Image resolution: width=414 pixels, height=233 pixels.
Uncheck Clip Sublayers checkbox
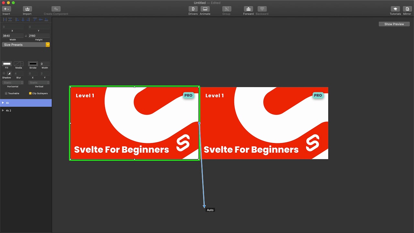[30, 93]
